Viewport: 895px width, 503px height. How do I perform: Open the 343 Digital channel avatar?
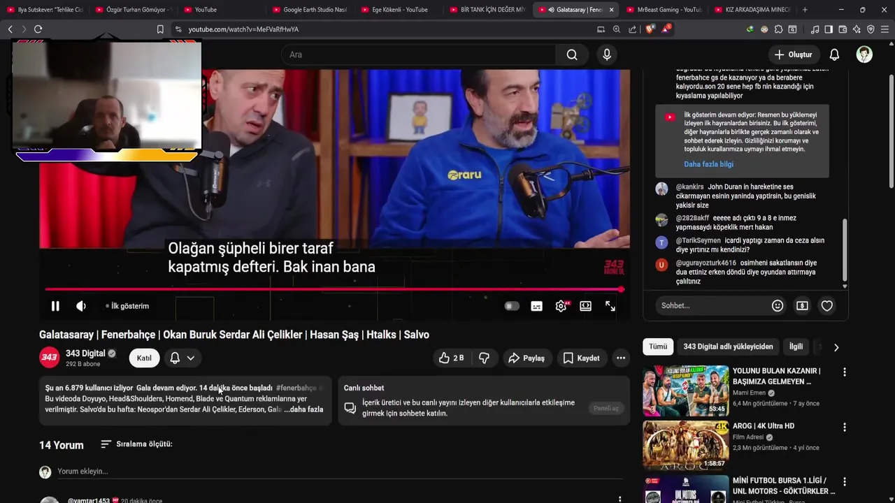[49, 358]
